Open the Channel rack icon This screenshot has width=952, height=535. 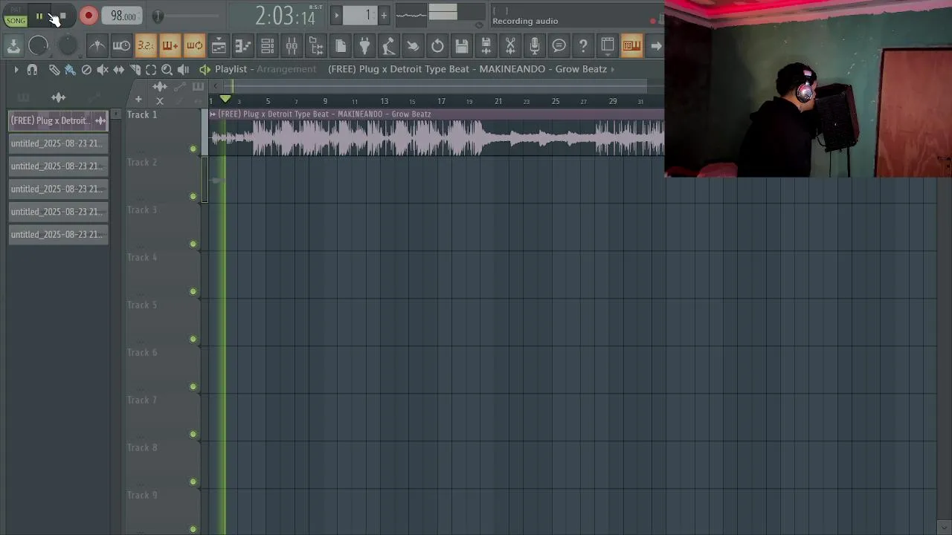point(268,46)
